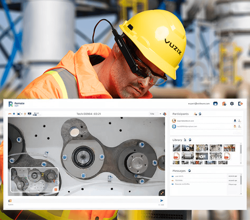The width and height of the screenshot is (250, 220).
Task: Refresh the Library panel
Action: [190, 140]
